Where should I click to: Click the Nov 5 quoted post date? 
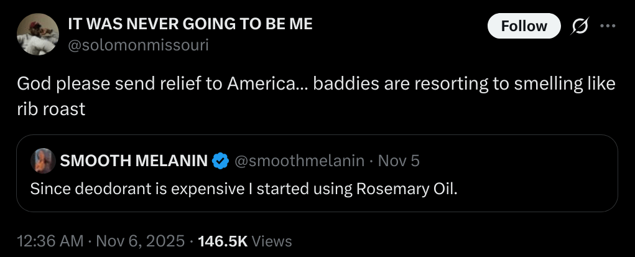point(399,161)
